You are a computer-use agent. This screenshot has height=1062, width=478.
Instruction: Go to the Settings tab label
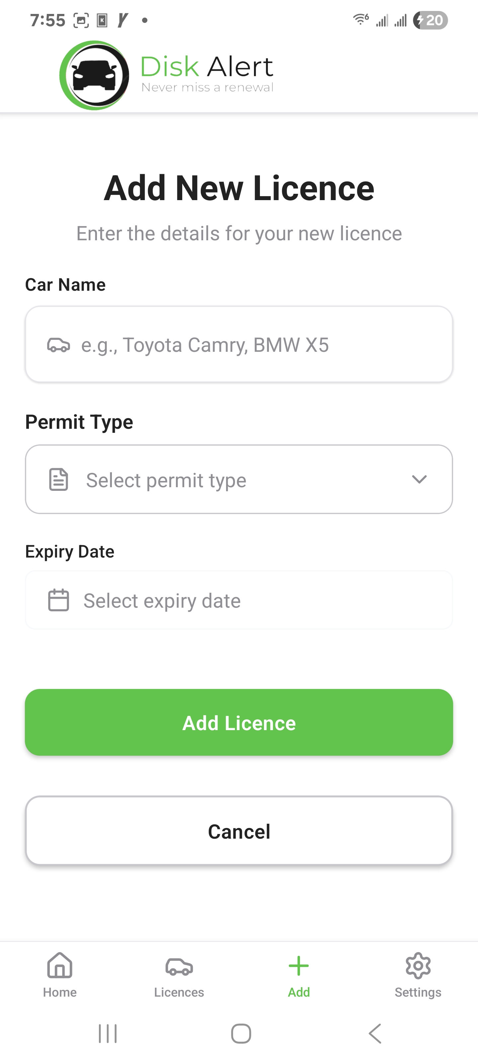point(418,992)
